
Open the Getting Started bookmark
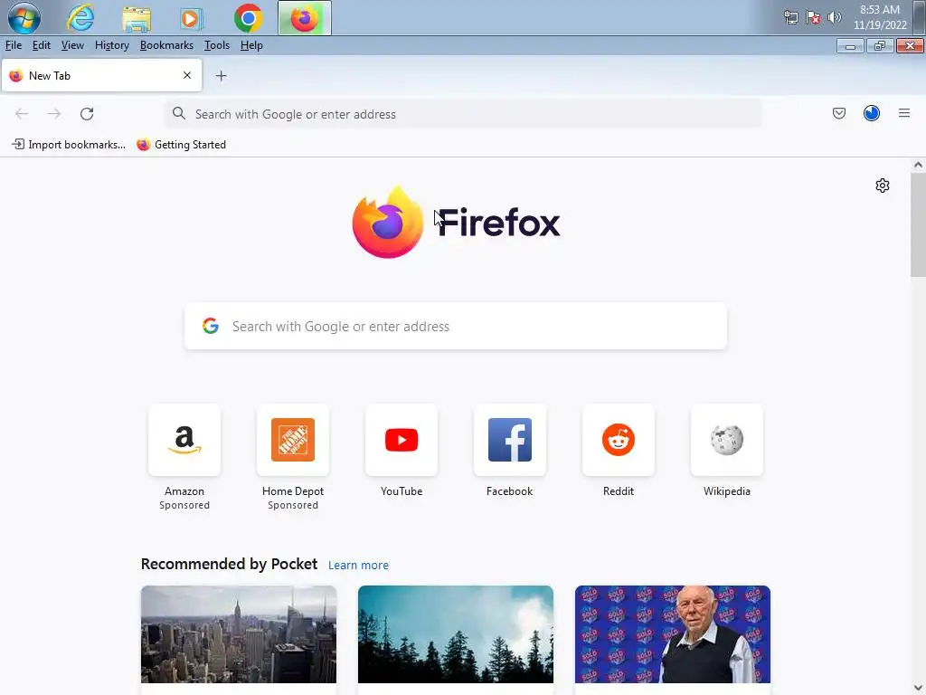[x=181, y=145]
